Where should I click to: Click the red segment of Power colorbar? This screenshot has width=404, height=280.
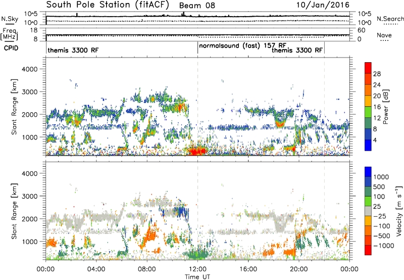click(368, 68)
